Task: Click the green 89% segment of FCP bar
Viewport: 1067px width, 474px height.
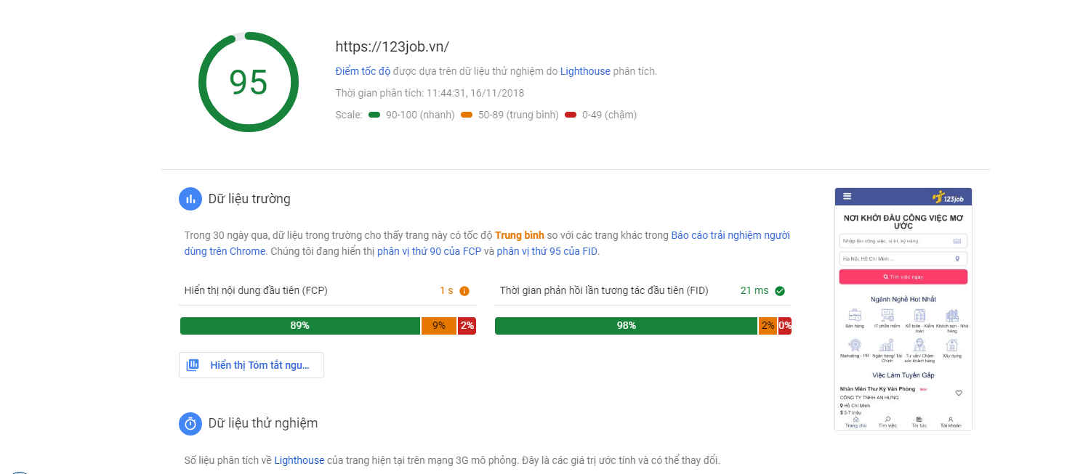Action: click(x=300, y=326)
